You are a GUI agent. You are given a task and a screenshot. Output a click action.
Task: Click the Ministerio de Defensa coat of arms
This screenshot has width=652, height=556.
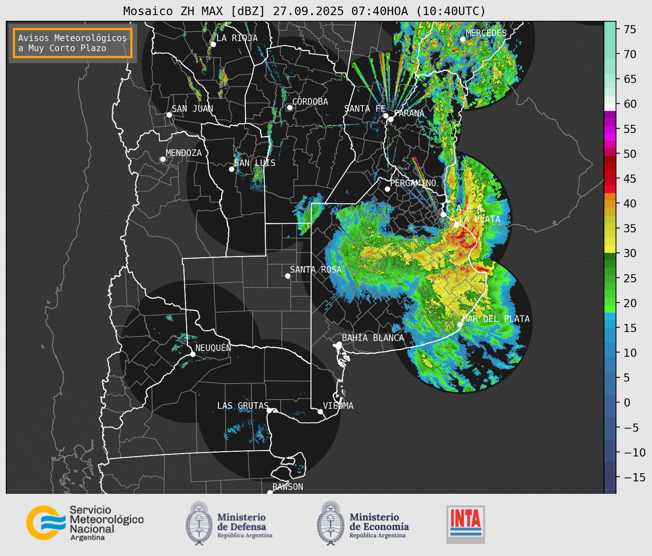[x=199, y=523]
